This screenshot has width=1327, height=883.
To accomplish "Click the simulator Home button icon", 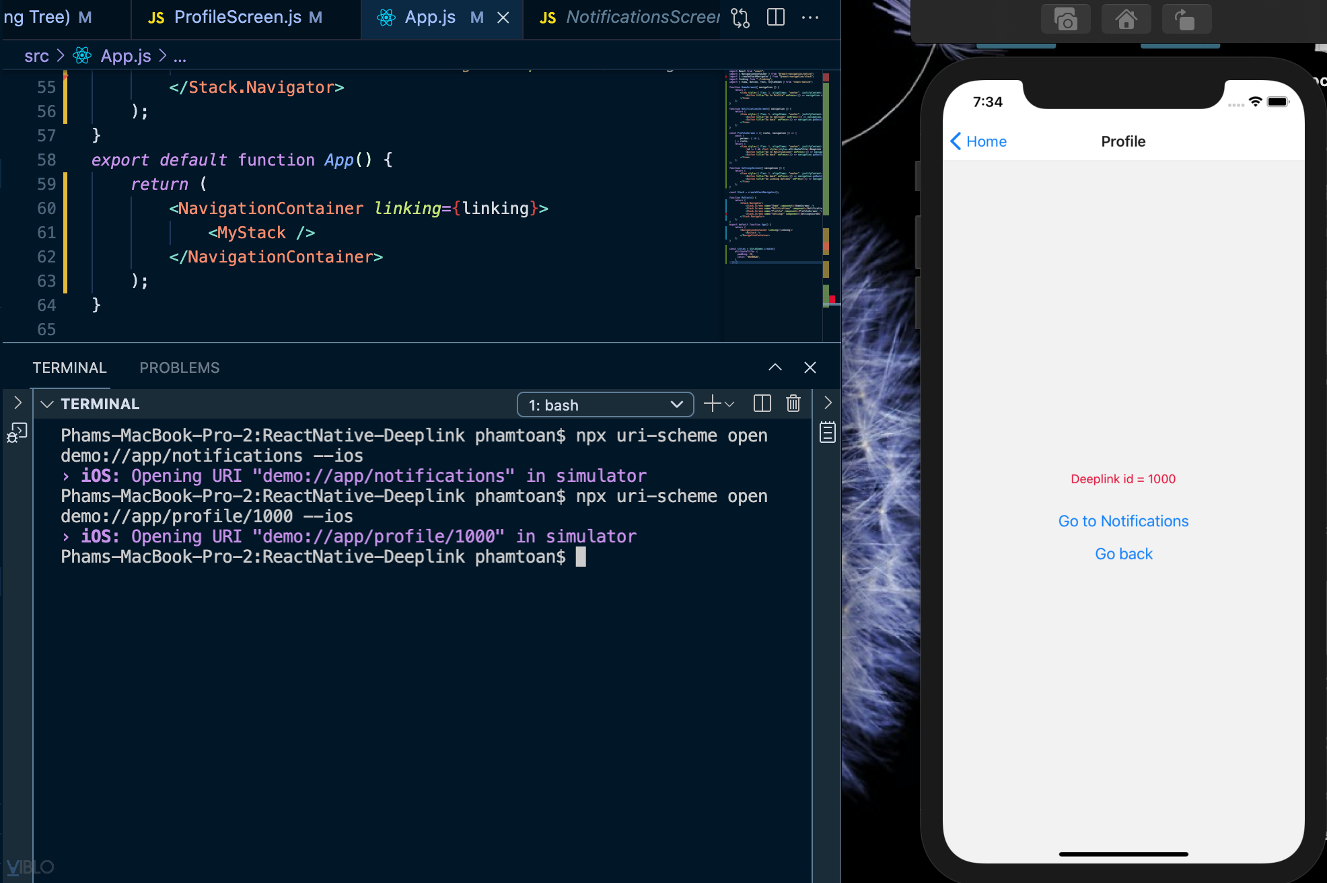I will 1126,19.
